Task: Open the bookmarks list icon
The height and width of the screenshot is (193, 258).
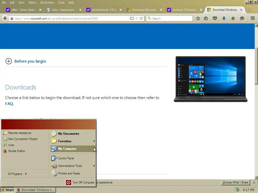Action: point(206,18)
